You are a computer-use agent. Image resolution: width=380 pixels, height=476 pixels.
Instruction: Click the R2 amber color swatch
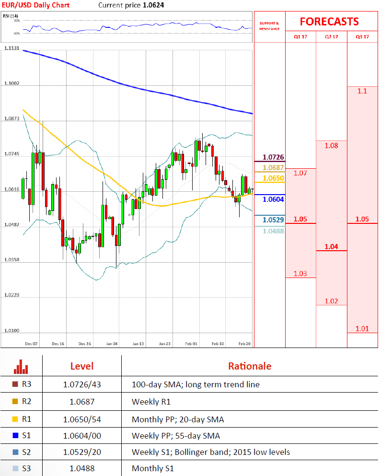coord(15,401)
